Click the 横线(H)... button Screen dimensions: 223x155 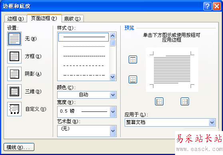19,147
